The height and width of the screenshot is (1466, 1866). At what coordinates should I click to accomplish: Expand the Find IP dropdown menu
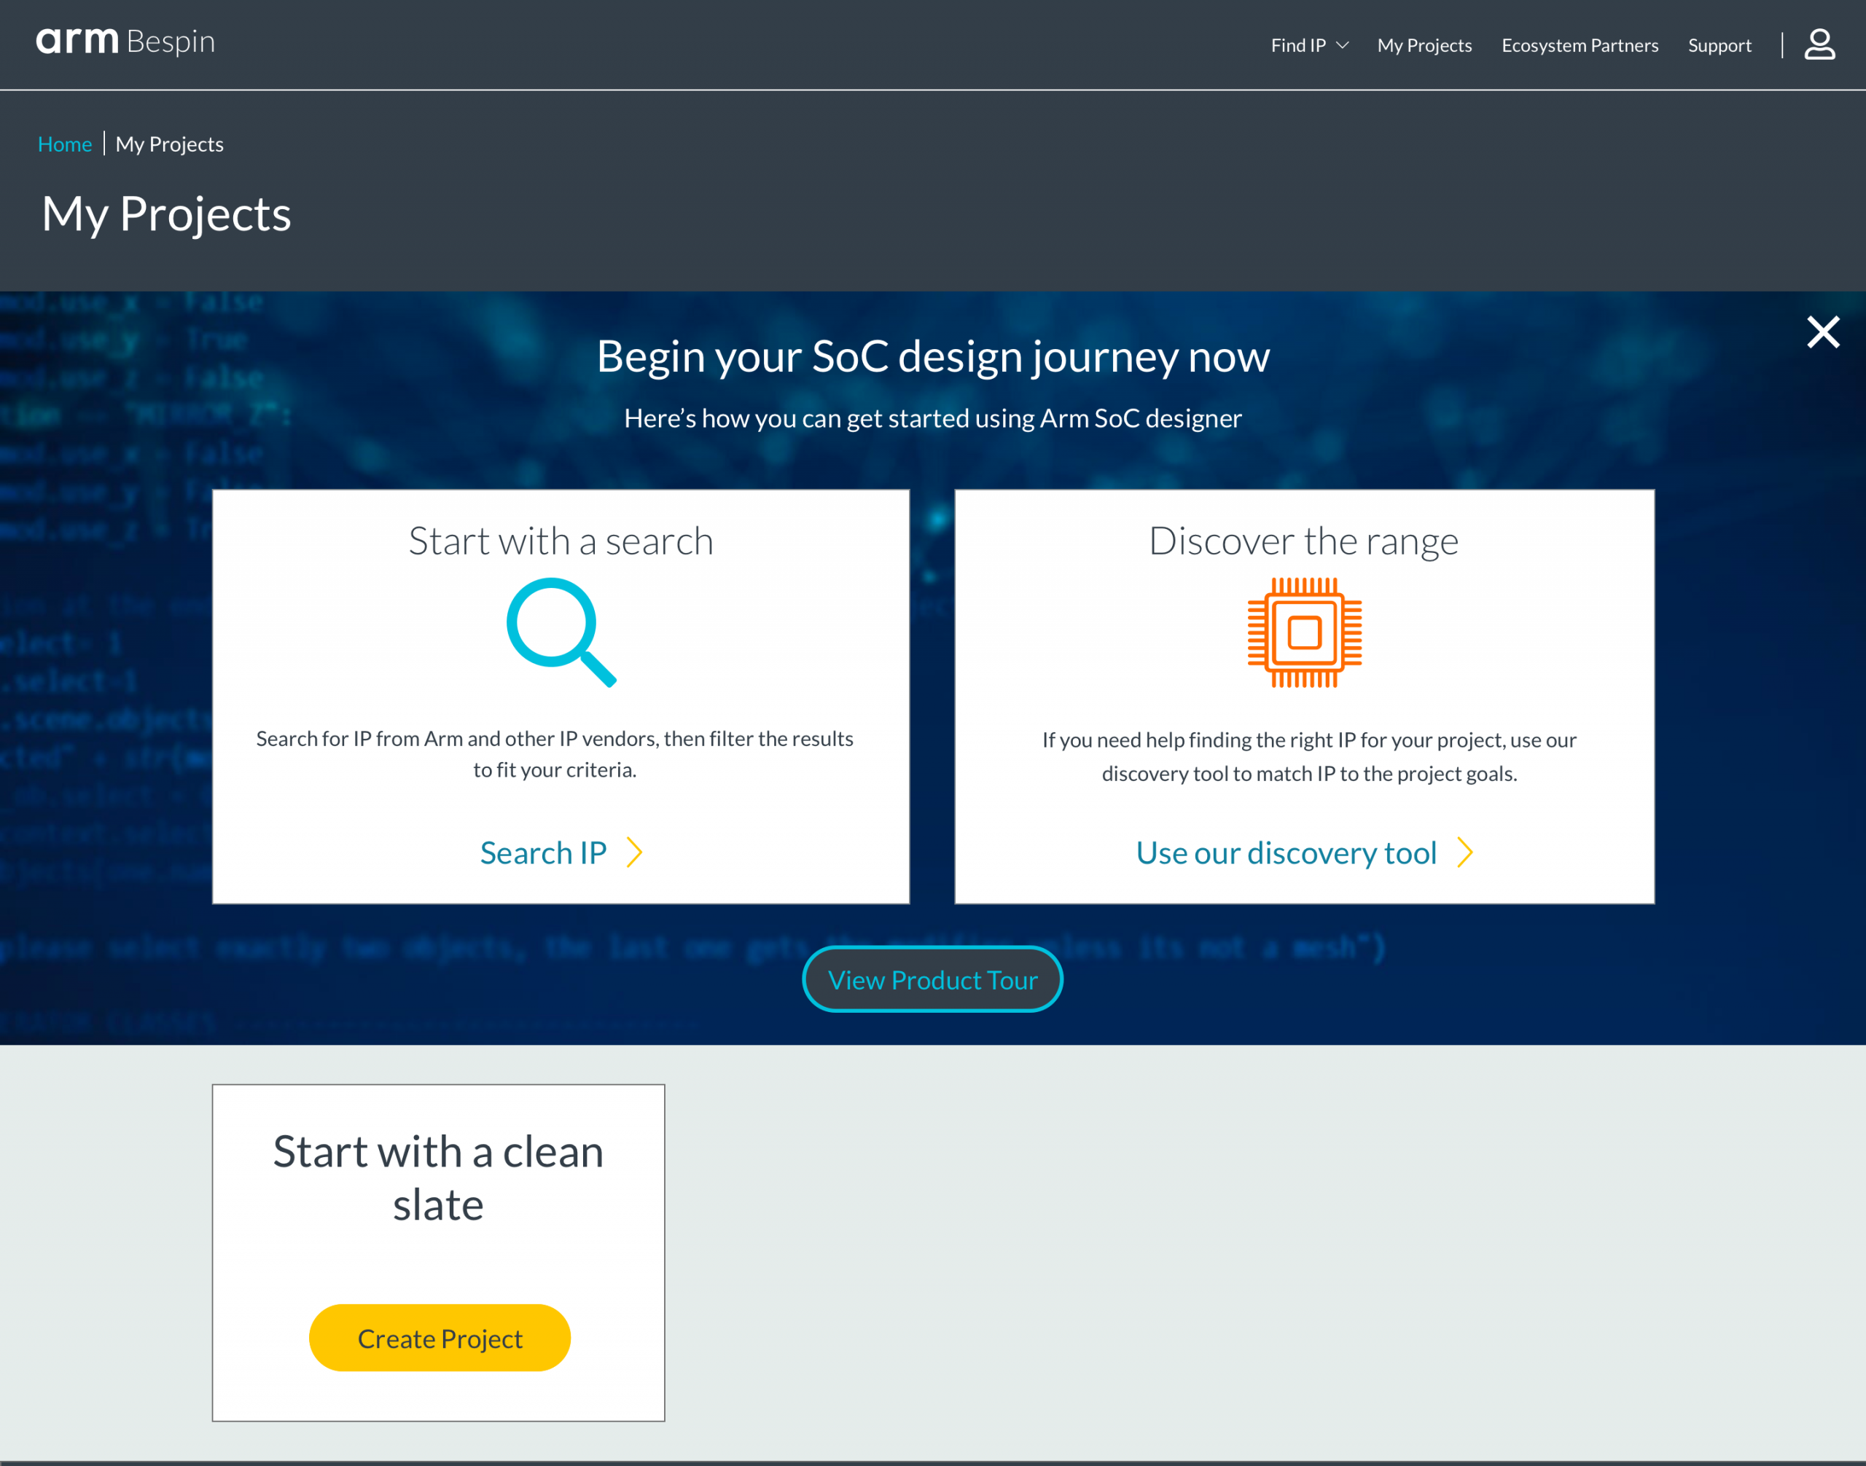[1308, 44]
